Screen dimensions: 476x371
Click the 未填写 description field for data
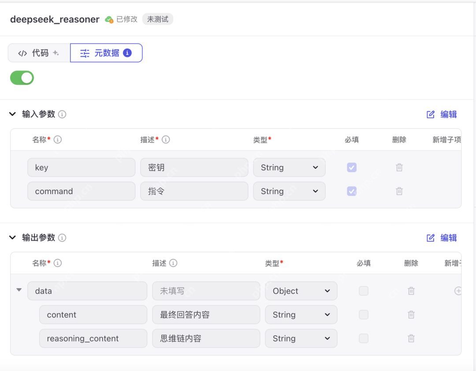pos(206,291)
